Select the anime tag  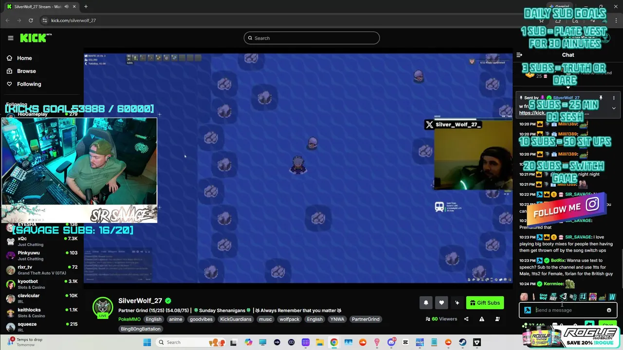point(176,319)
